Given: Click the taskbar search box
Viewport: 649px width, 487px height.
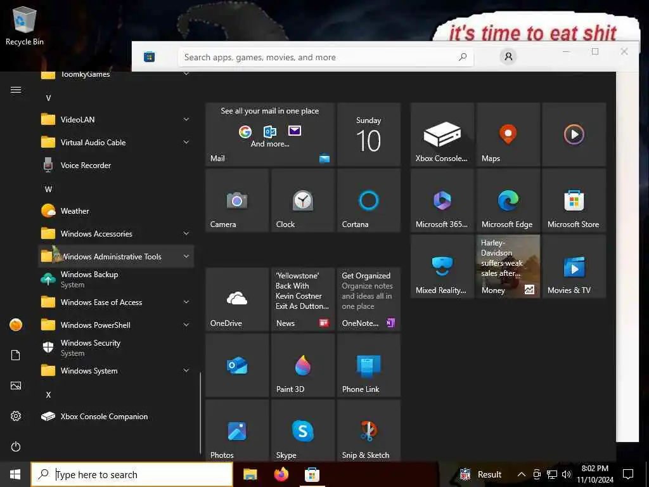Looking at the screenshot, I should (132, 474).
